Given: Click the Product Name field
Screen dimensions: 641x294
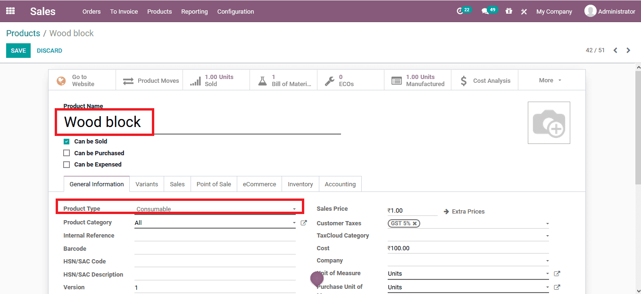Looking at the screenshot, I should click(x=202, y=122).
